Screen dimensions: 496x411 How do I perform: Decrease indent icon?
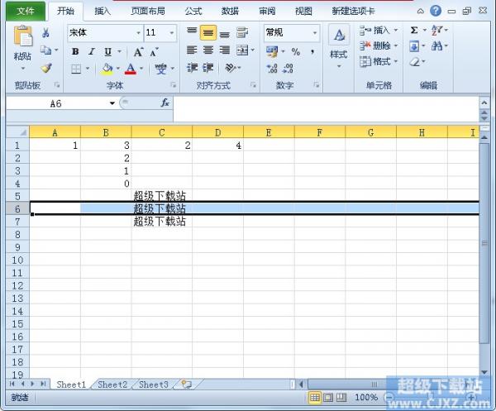(192, 68)
